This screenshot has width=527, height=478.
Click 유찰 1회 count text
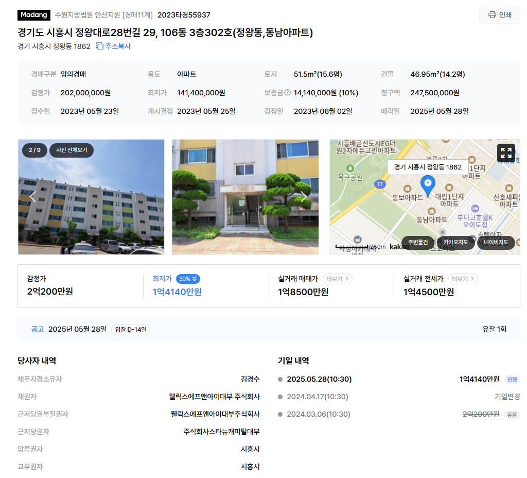pos(495,329)
